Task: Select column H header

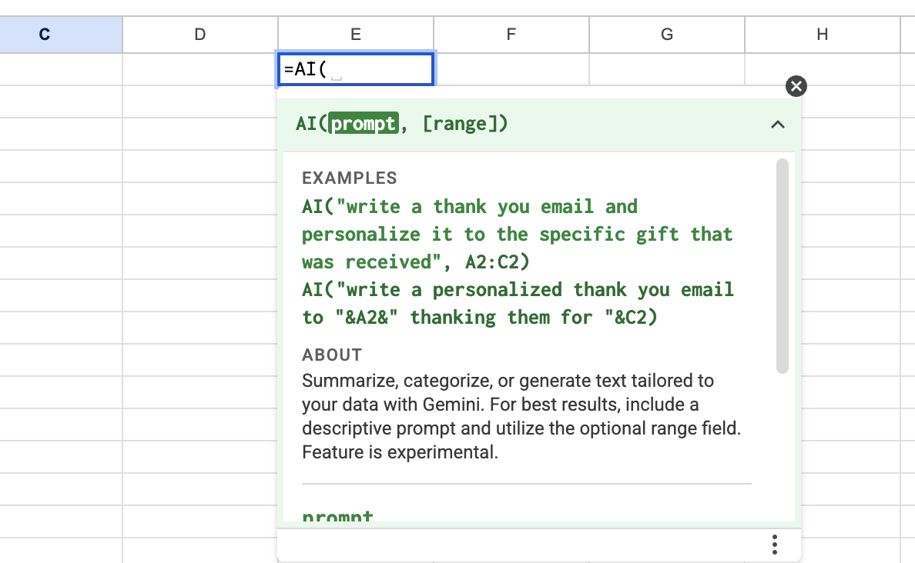Action: click(822, 34)
